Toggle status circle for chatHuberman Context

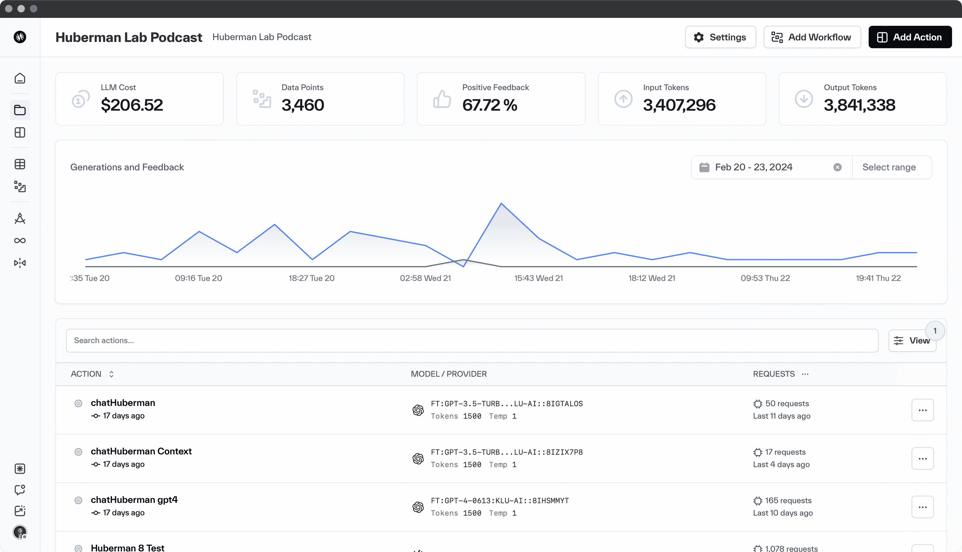coord(78,452)
